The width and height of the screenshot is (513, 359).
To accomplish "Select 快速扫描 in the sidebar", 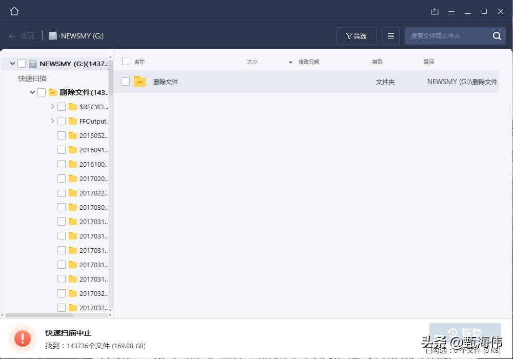I will pos(32,78).
